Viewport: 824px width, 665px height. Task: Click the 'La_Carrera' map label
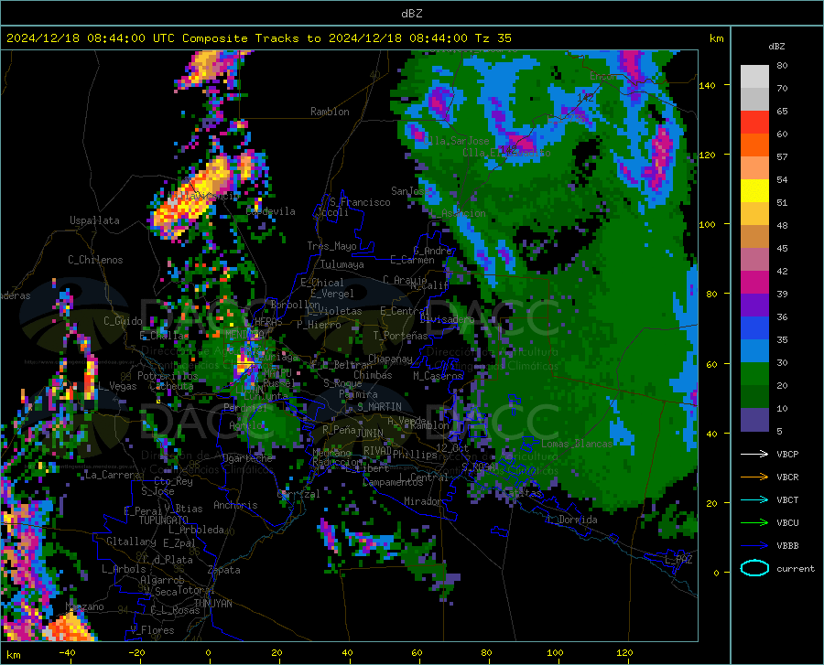pos(113,475)
